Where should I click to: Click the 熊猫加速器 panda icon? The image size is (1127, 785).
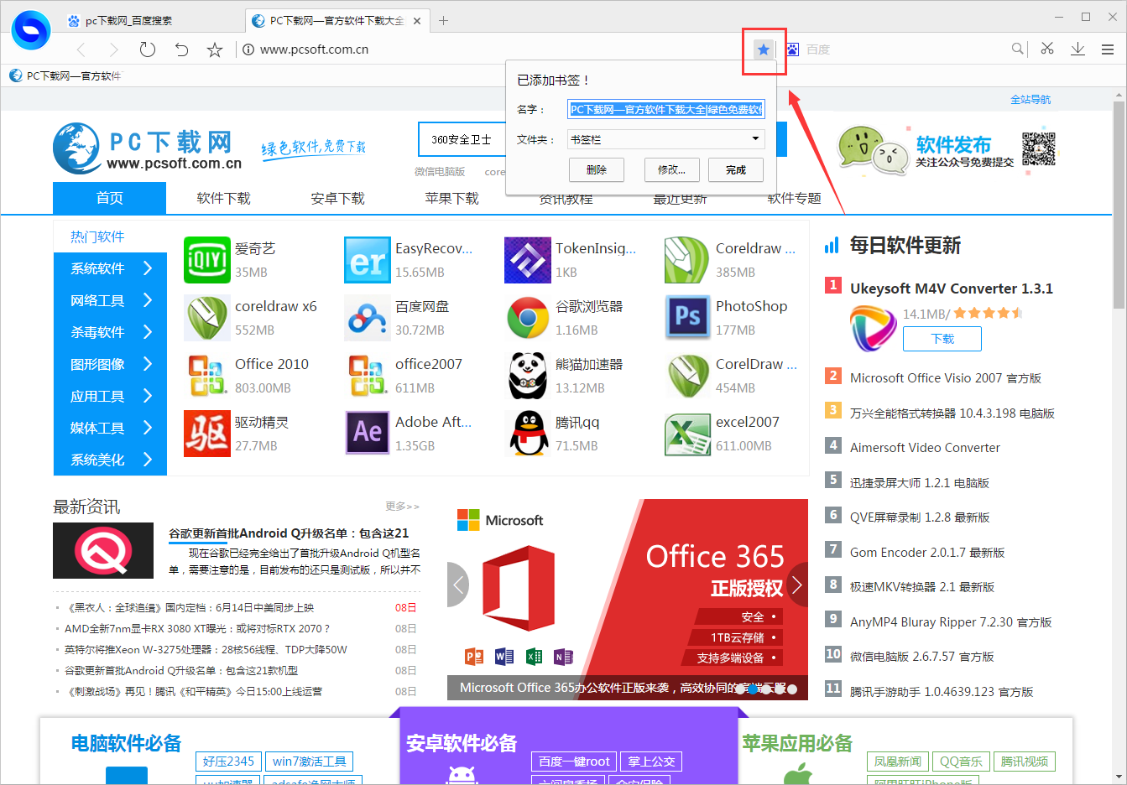click(527, 376)
